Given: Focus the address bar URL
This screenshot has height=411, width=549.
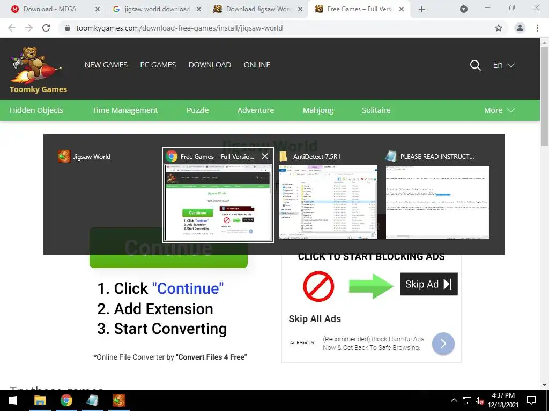Looking at the screenshot, I should 179,28.
